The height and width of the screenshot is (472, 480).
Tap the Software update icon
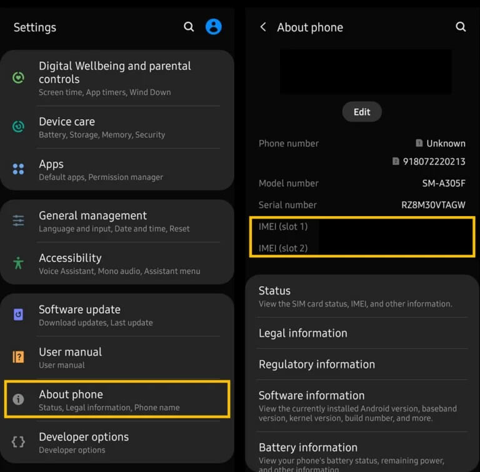coord(19,315)
